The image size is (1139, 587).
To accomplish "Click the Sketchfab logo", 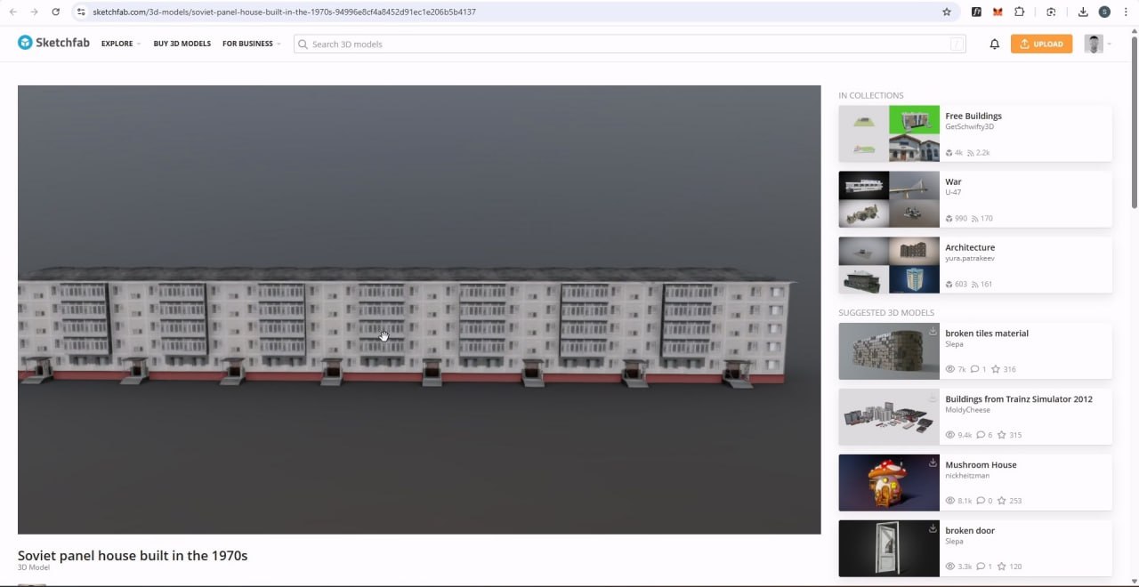I will [x=53, y=43].
